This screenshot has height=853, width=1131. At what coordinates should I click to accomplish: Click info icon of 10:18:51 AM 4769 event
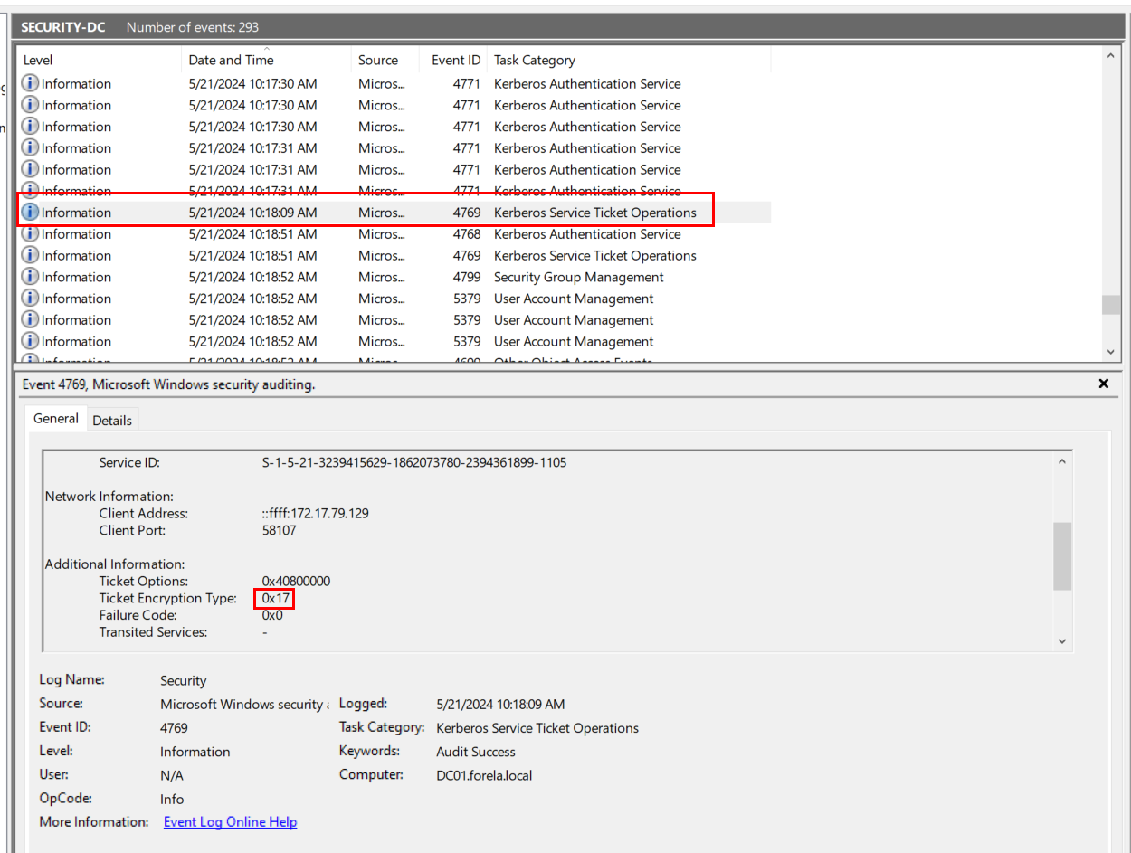(x=30, y=256)
